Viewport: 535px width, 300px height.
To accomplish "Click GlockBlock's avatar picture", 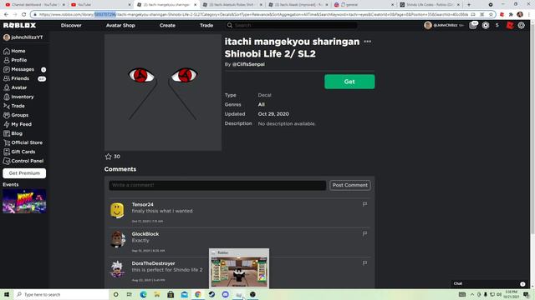I will tap(117, 239).
